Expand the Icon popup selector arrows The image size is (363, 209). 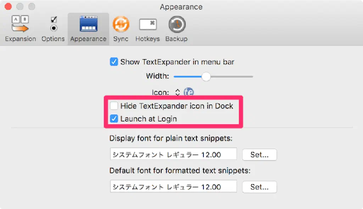click(178, 92)
